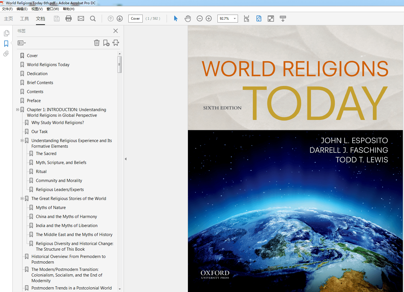
Task: Create a new bookmark
Action: pos(106,43)
